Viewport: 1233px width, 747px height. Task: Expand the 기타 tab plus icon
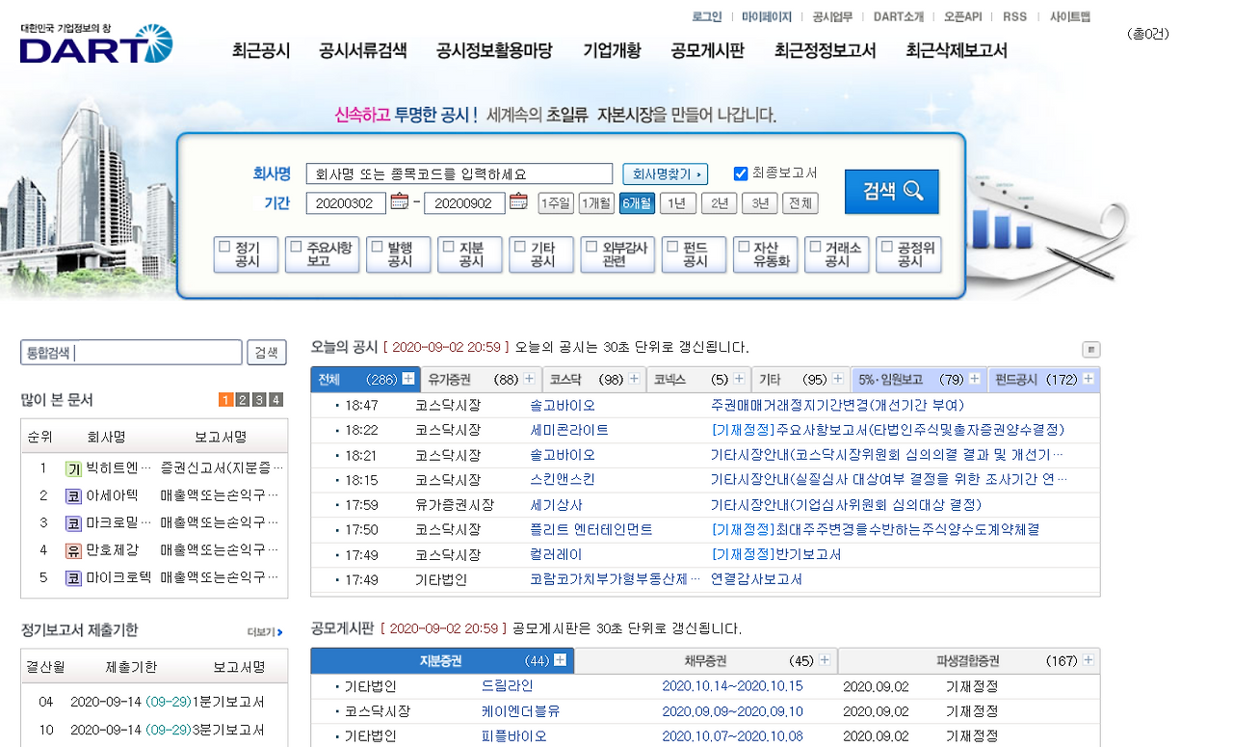click(839, 379)
